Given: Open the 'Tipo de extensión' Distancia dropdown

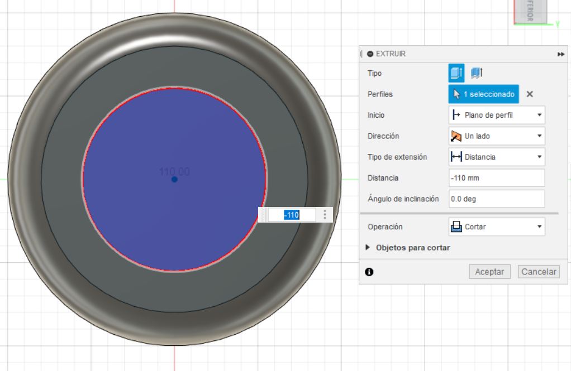Looking at the screenshot, I should [496, 157].
